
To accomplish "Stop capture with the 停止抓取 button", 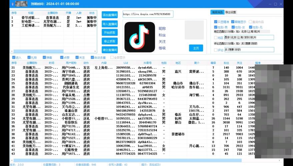I will (110, 41).
